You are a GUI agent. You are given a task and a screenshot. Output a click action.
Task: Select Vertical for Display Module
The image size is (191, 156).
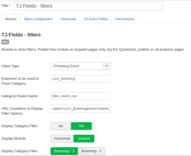tap(84, 139)
